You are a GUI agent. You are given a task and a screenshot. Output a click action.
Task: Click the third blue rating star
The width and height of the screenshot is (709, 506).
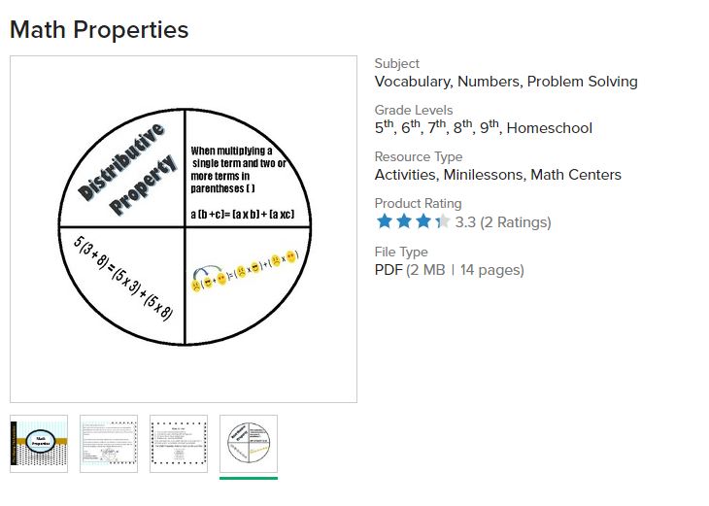click(422, 221)
